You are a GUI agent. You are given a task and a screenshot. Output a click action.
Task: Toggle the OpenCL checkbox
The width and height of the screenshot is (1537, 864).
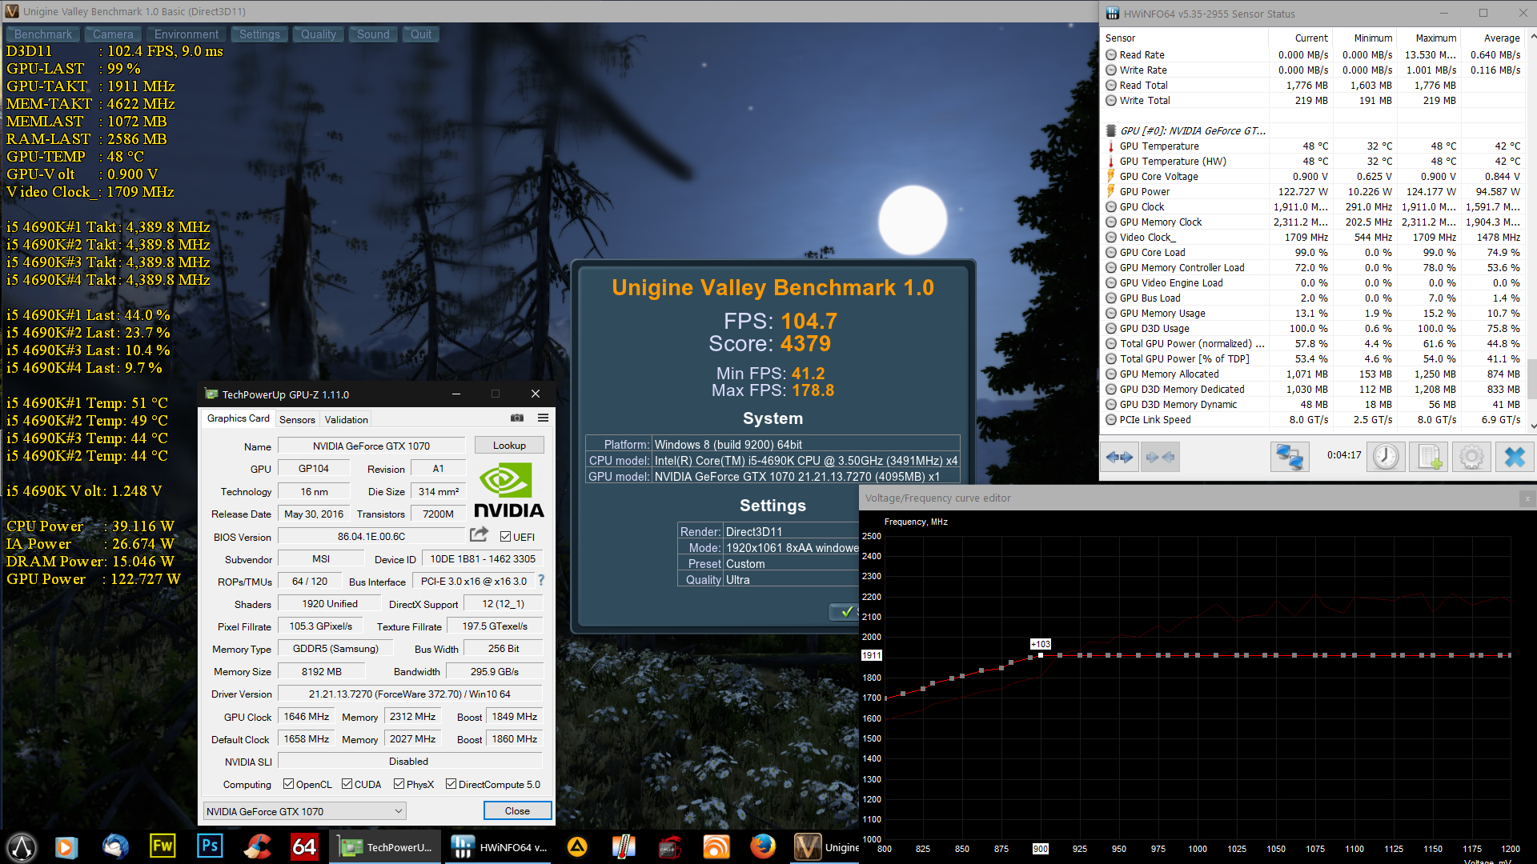pyautogui.click(x=289, y=784)
